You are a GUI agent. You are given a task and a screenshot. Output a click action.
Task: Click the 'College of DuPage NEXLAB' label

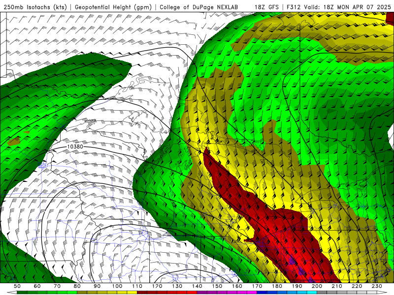199,7
